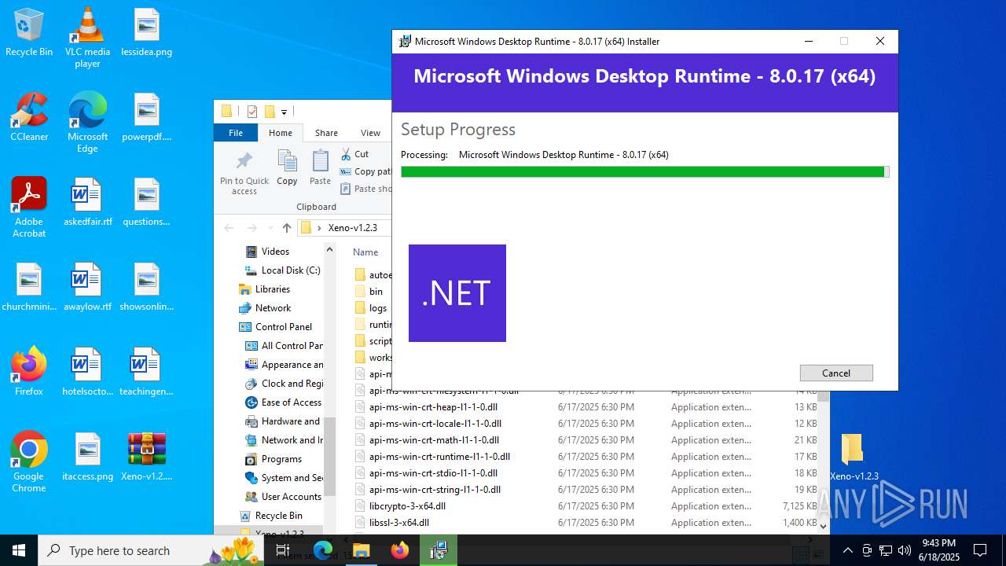
Task: Click the navigation pane scroll up arrow
Action: (329, 250)
